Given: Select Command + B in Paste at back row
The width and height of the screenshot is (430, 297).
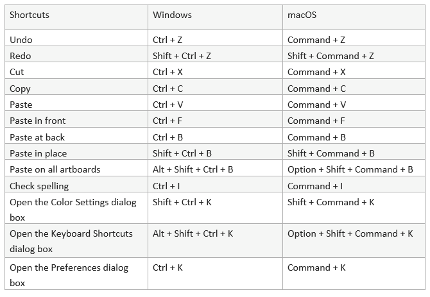Looking at the screenshot, I should 316,137.
